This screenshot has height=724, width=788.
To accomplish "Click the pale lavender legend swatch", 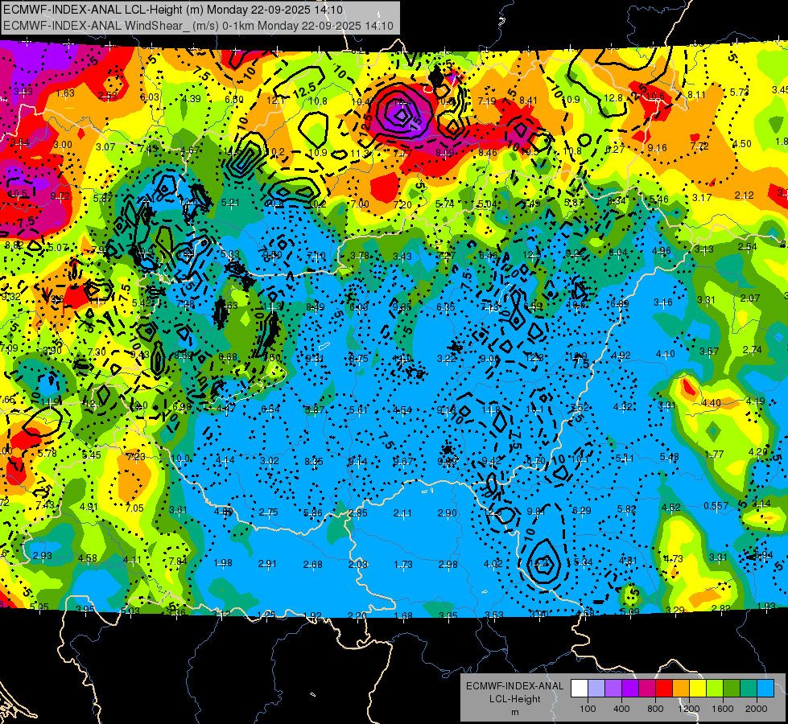I will tap(596, 689).
